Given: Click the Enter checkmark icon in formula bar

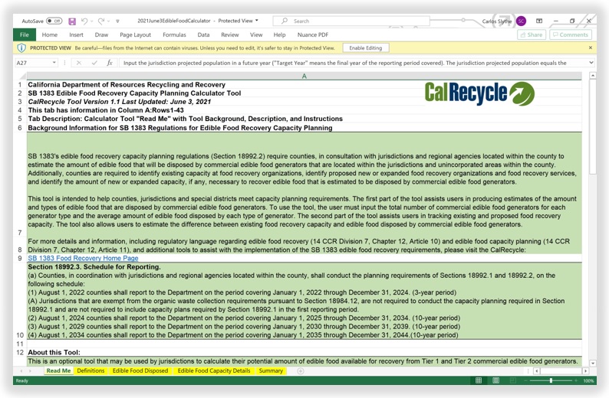Looking at the screenshot, I should coord(94,63).
